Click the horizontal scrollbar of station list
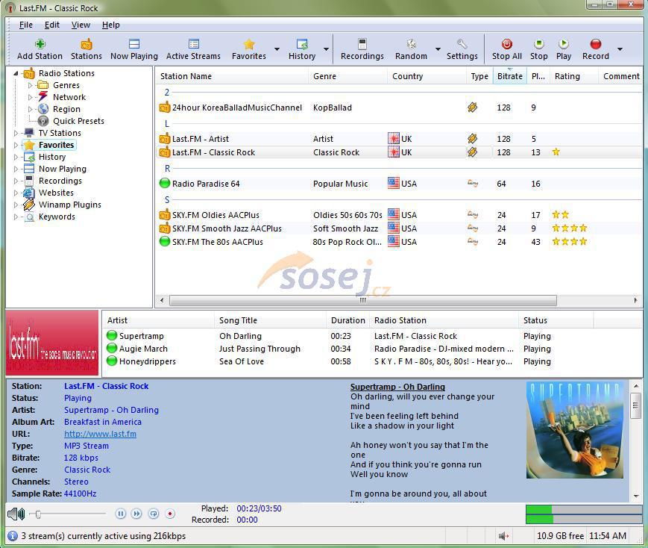The height and width of the screenshot is (548, 648). [362, 300]
